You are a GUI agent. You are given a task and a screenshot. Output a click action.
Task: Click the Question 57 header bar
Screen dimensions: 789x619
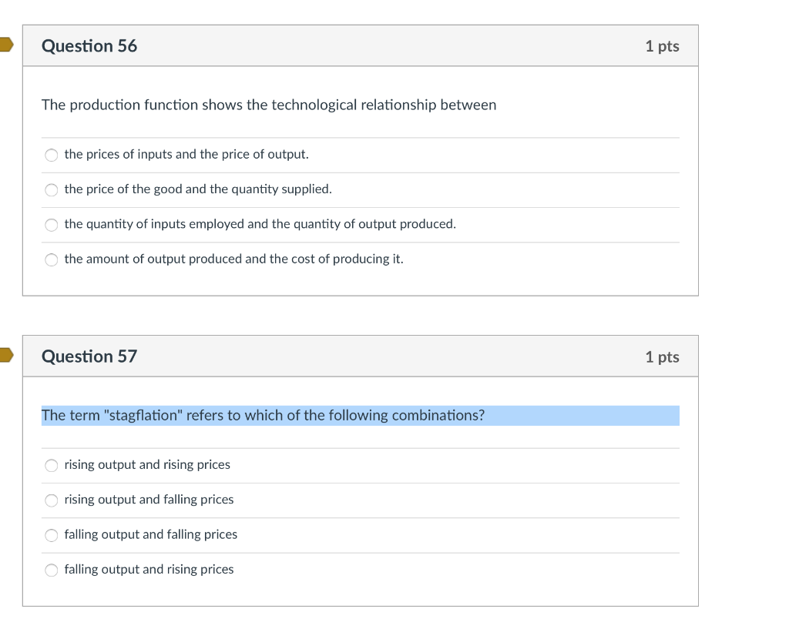point(385,356)
